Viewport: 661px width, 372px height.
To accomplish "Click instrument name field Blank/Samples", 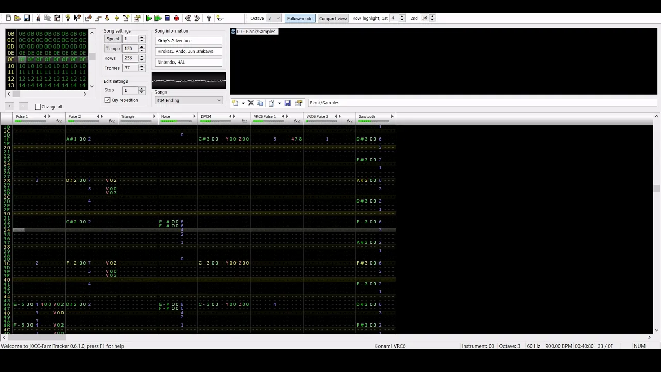I will coord(482,103).
